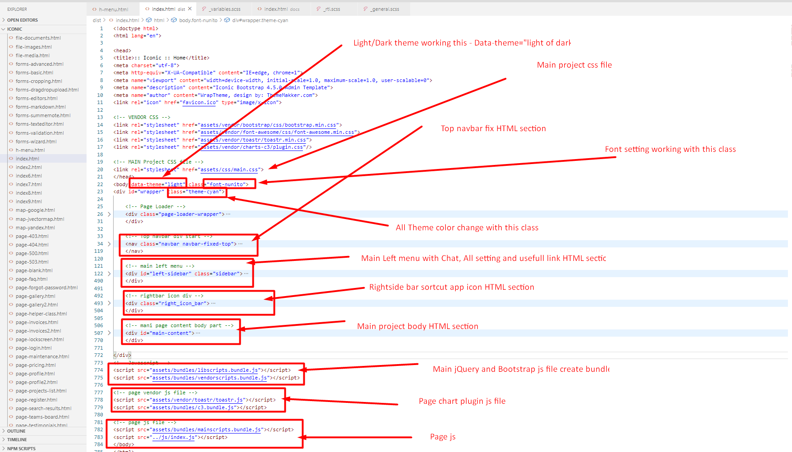Click the div#wrapper.theme-cyan breadcrumb symbol icon
Viewport: 792px width, 452px height.
pyautogui.click(x=227, y=20)
